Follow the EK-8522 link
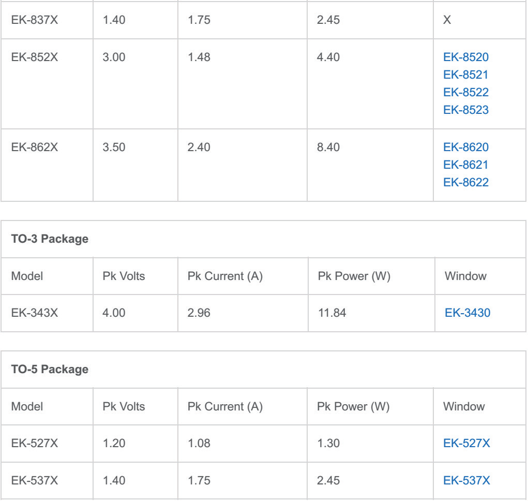528x501 pixels. tap(466, 92)
